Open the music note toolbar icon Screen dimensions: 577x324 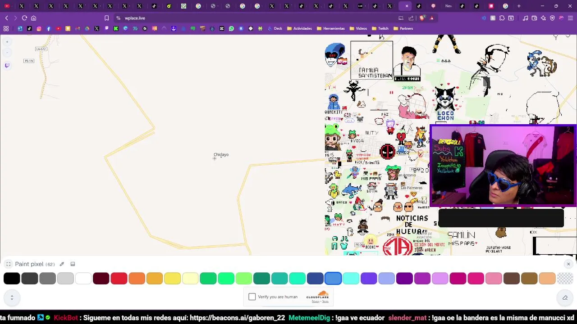(x=525, y=18)
